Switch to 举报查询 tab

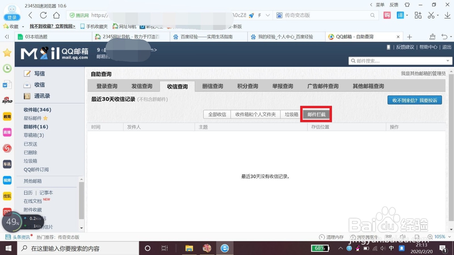[282, 86]
